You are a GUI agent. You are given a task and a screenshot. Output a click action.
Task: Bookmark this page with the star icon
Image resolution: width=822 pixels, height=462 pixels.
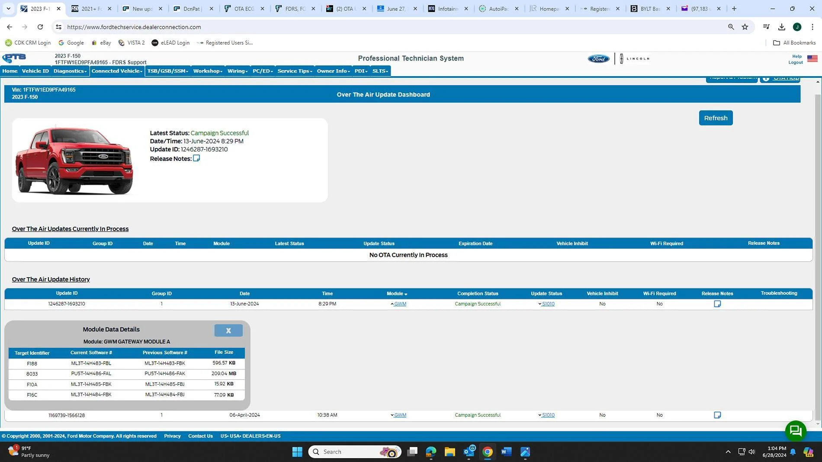click(745, 27)
